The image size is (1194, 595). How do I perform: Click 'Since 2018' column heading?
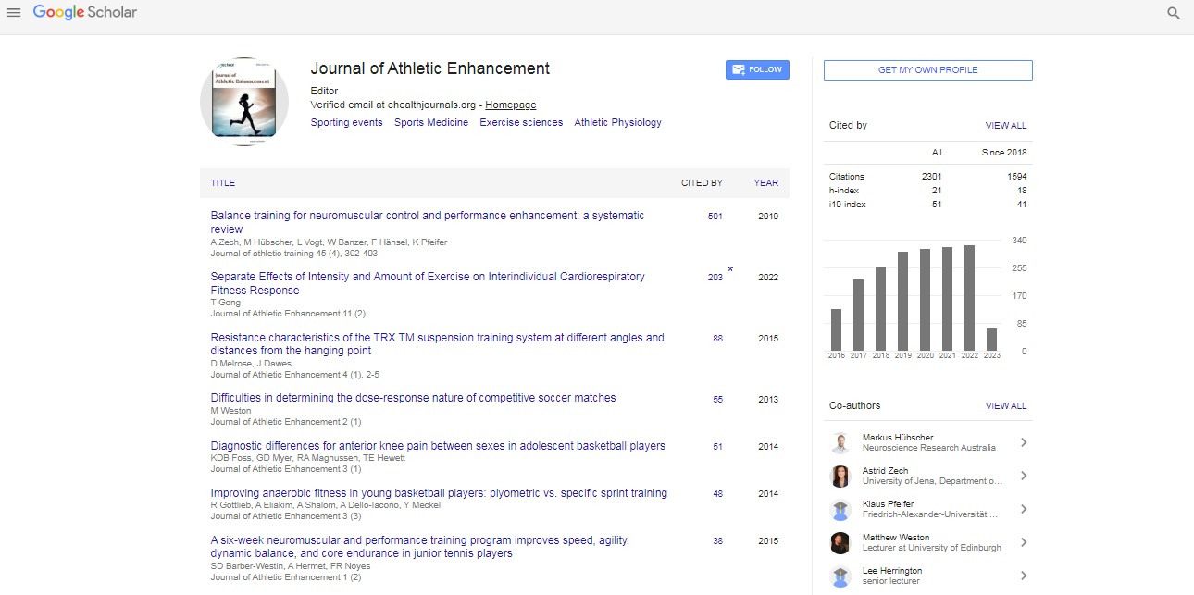pos(1004,153)
